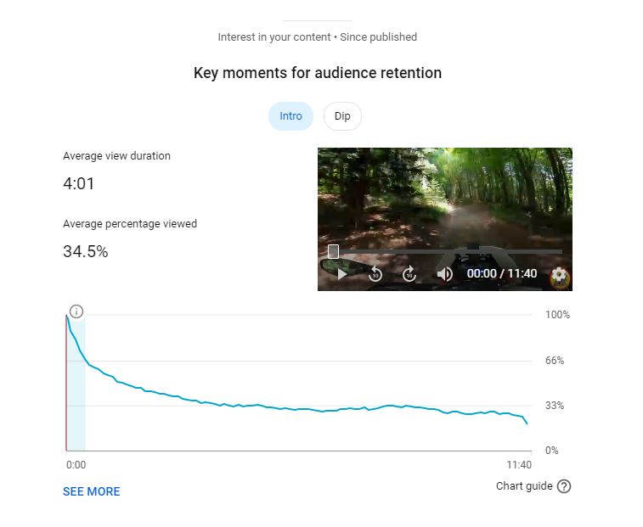Click the video progress scrubber handle

[334, 251]
